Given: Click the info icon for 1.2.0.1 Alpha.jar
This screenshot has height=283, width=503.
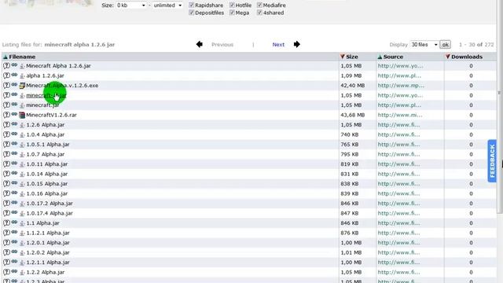Looking at the screenshot, I should coord(6,243).
